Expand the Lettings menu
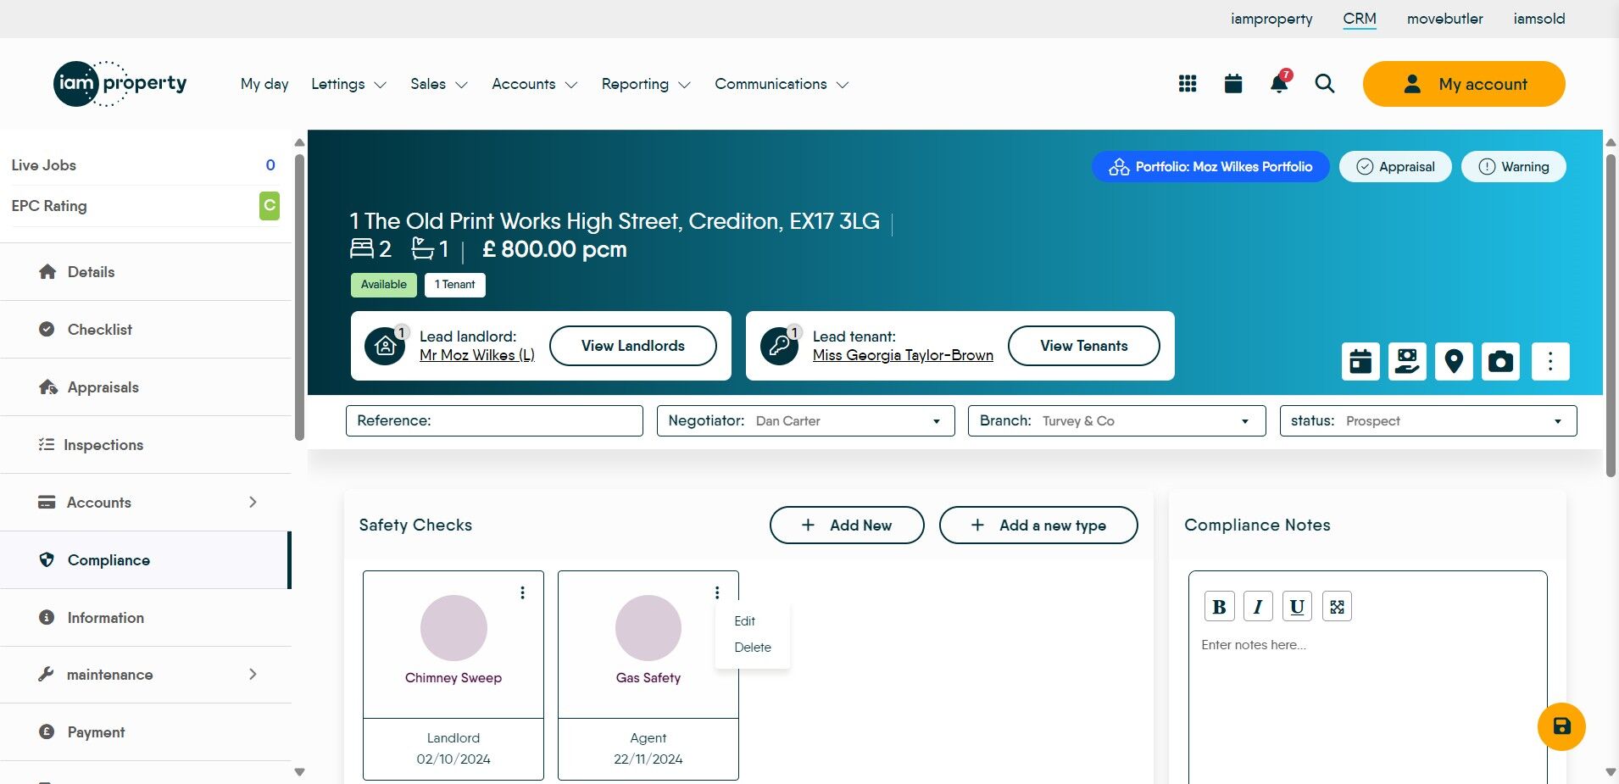 (x=348, y=84)
